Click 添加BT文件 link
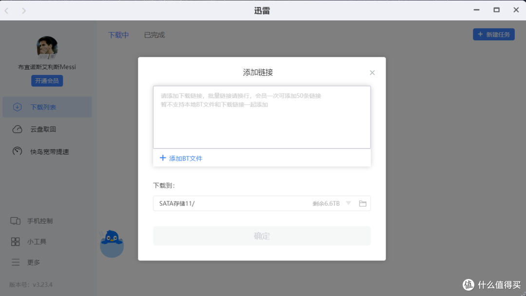Screen dimensions: 526x296 pyautogui.click(x=186, y=158)
